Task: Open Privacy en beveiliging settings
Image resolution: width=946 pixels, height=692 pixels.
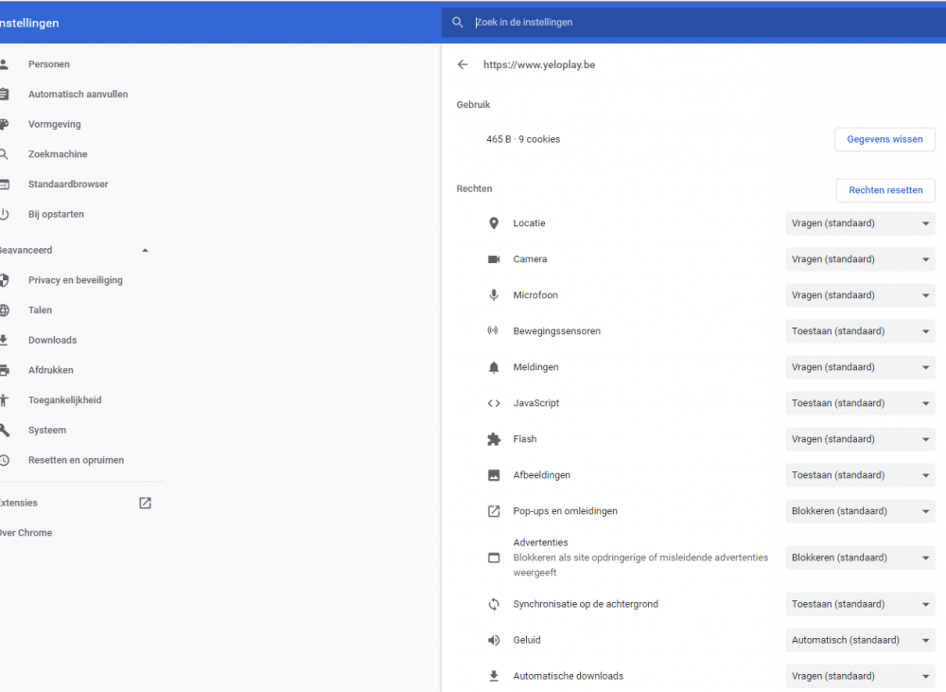Action: pos(75,280)
